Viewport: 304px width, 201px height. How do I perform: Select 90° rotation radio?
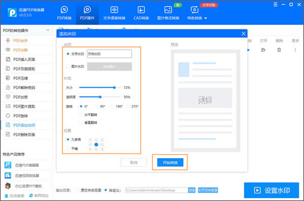[96, 106]
